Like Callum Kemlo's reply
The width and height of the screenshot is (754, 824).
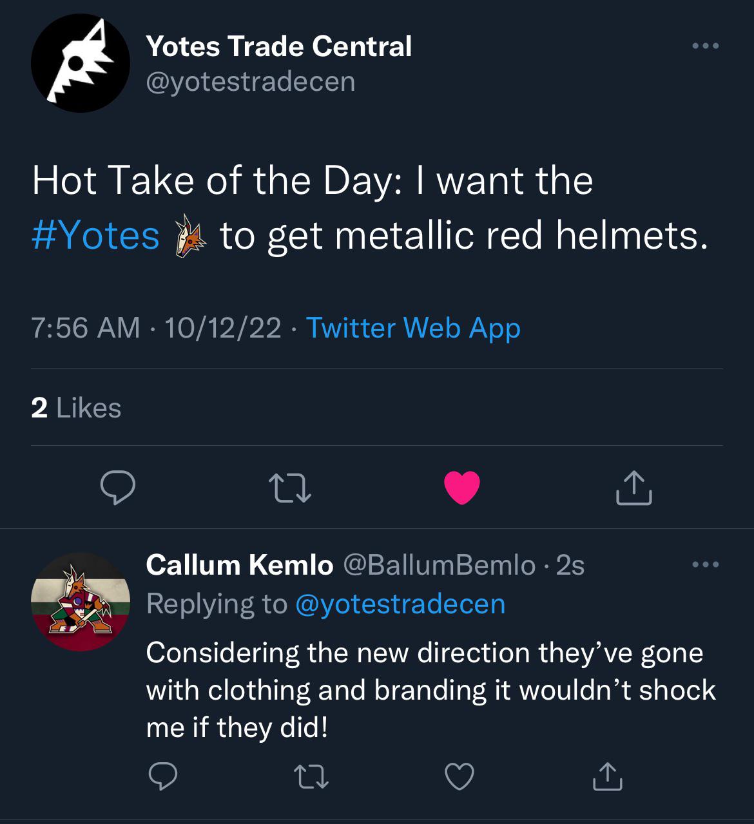tap(460, 776)
